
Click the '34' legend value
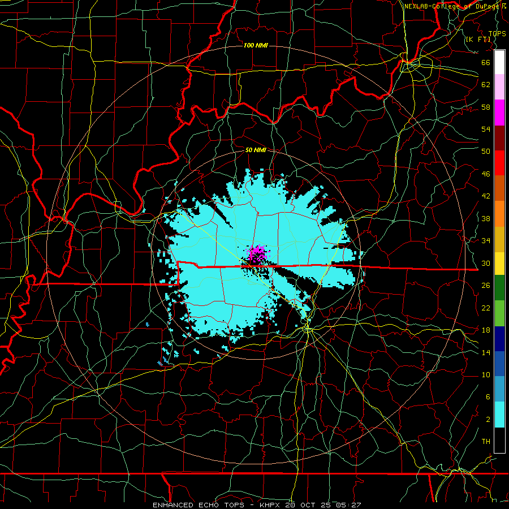pos(486,241)
